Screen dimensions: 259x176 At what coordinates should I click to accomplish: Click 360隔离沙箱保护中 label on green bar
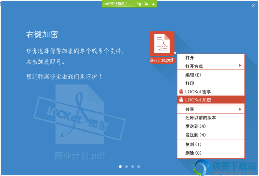(119, 4)
